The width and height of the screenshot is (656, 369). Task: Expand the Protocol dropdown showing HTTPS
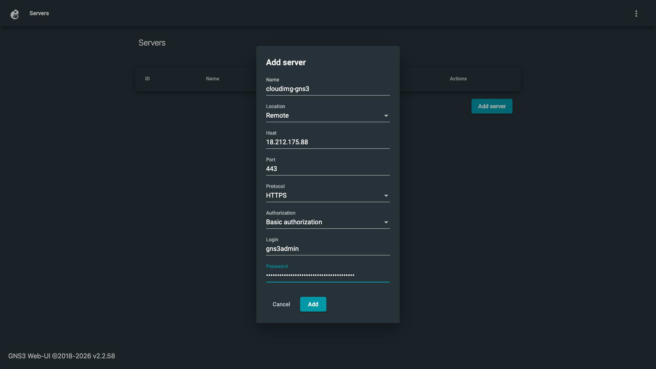coord(328,196)
